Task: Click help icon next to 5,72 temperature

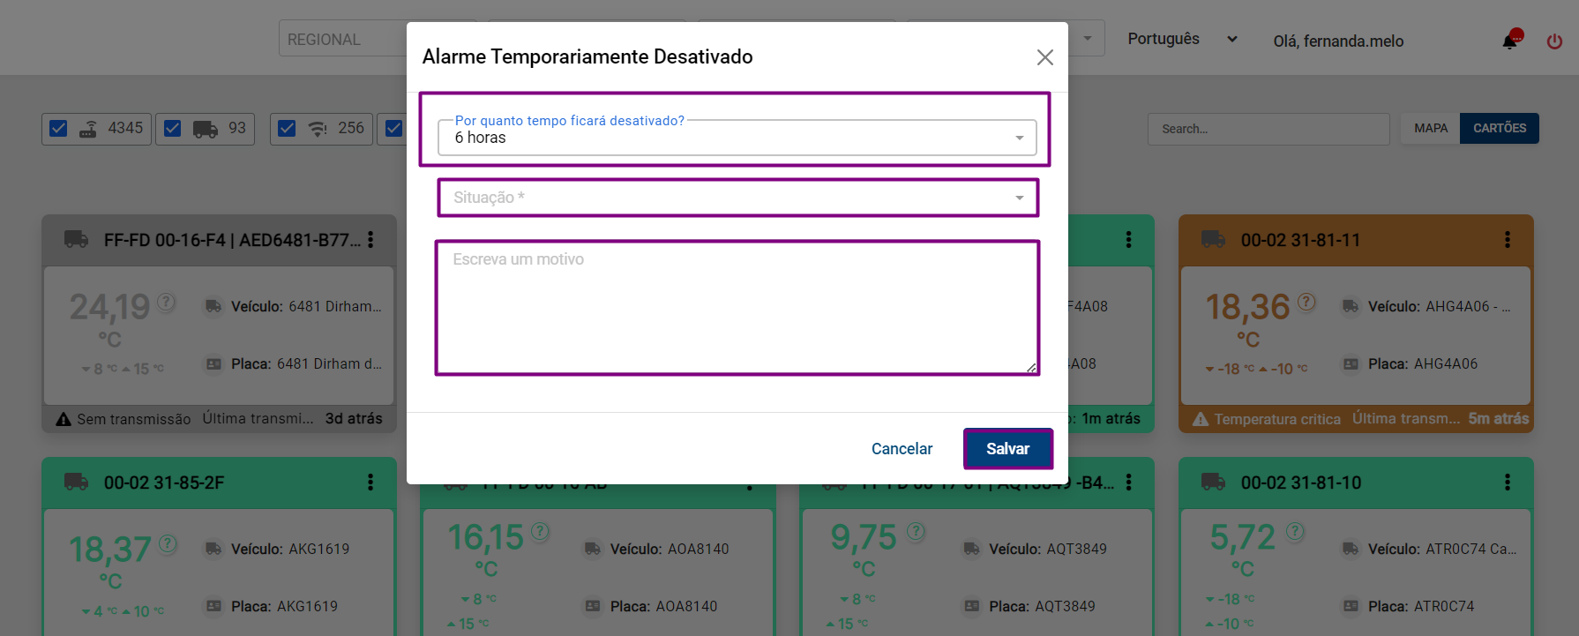Action: point(1294,531)
